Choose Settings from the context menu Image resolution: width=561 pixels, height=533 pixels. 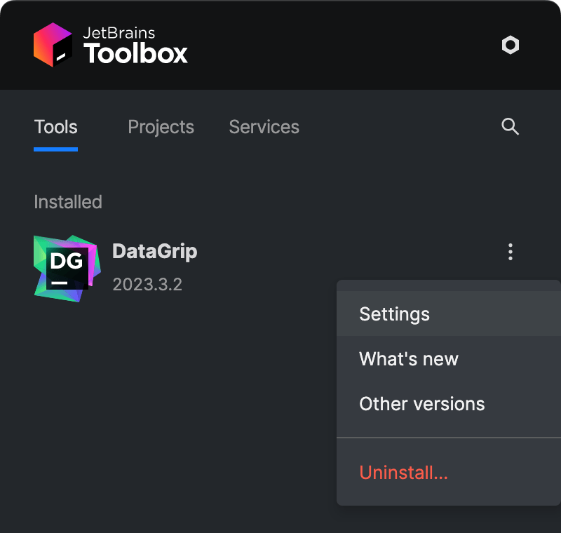[x=394, y=314]
